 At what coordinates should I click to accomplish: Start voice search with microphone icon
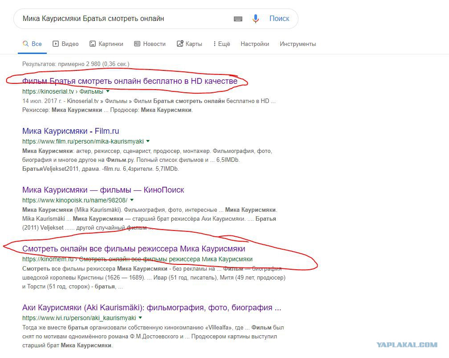click(255, 19)
